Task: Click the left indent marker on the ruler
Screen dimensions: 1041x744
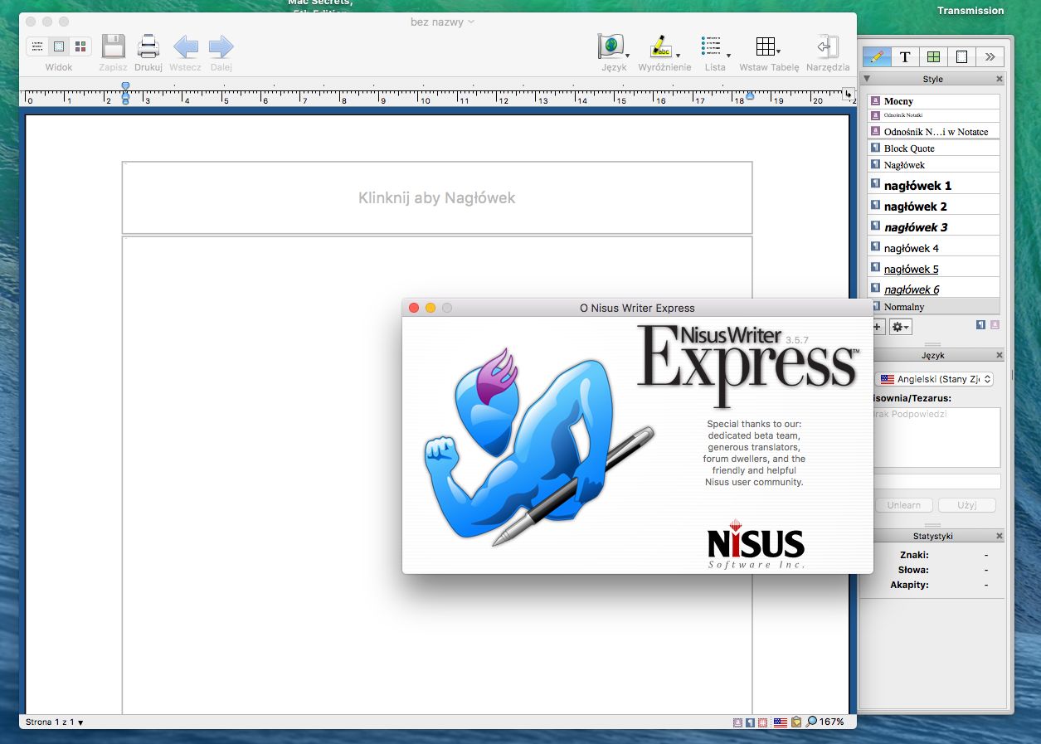Action: pos(125,98)
